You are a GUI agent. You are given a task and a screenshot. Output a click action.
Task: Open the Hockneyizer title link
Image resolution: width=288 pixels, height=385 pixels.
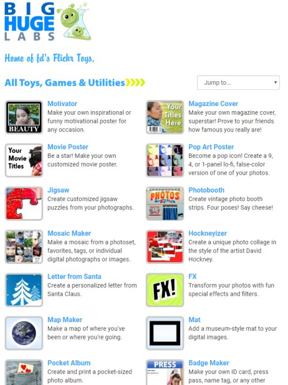207,233
